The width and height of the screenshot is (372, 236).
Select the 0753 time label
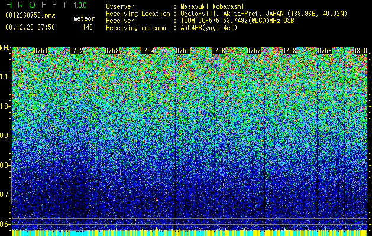coord(112,51)
